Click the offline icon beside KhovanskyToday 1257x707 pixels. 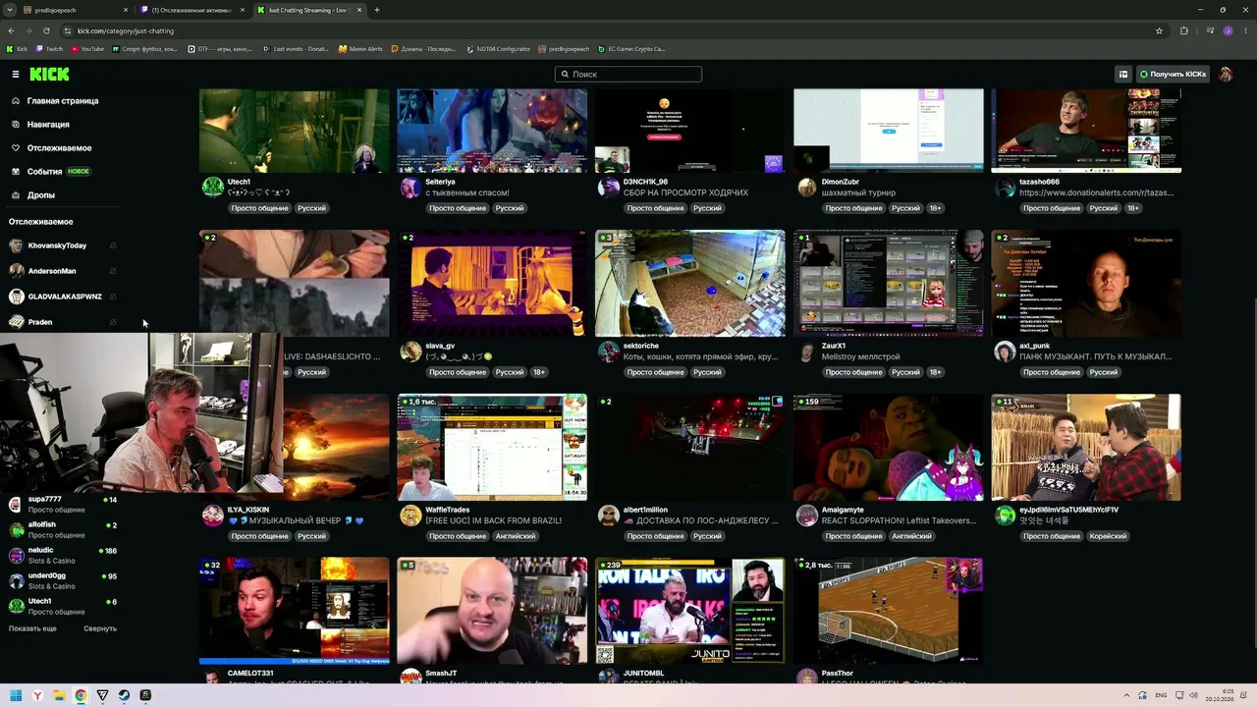click(x=113, y=245)
